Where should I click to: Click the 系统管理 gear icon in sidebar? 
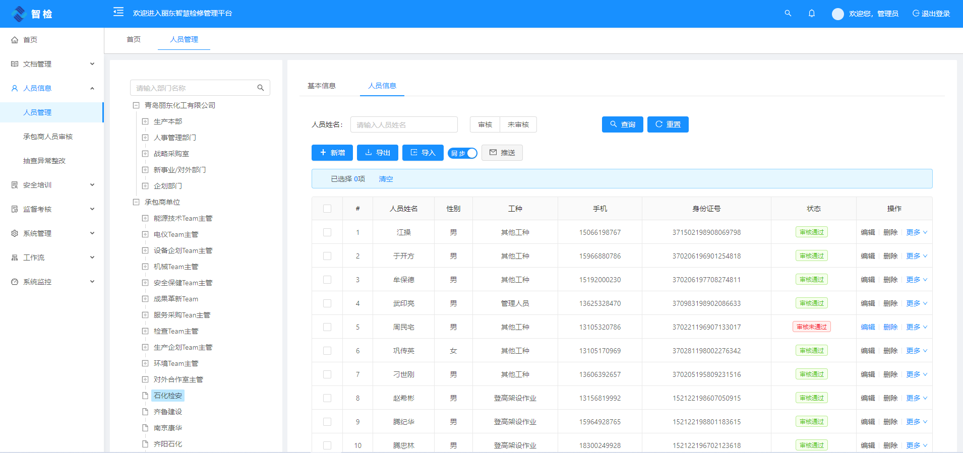(x=15, y=233)
